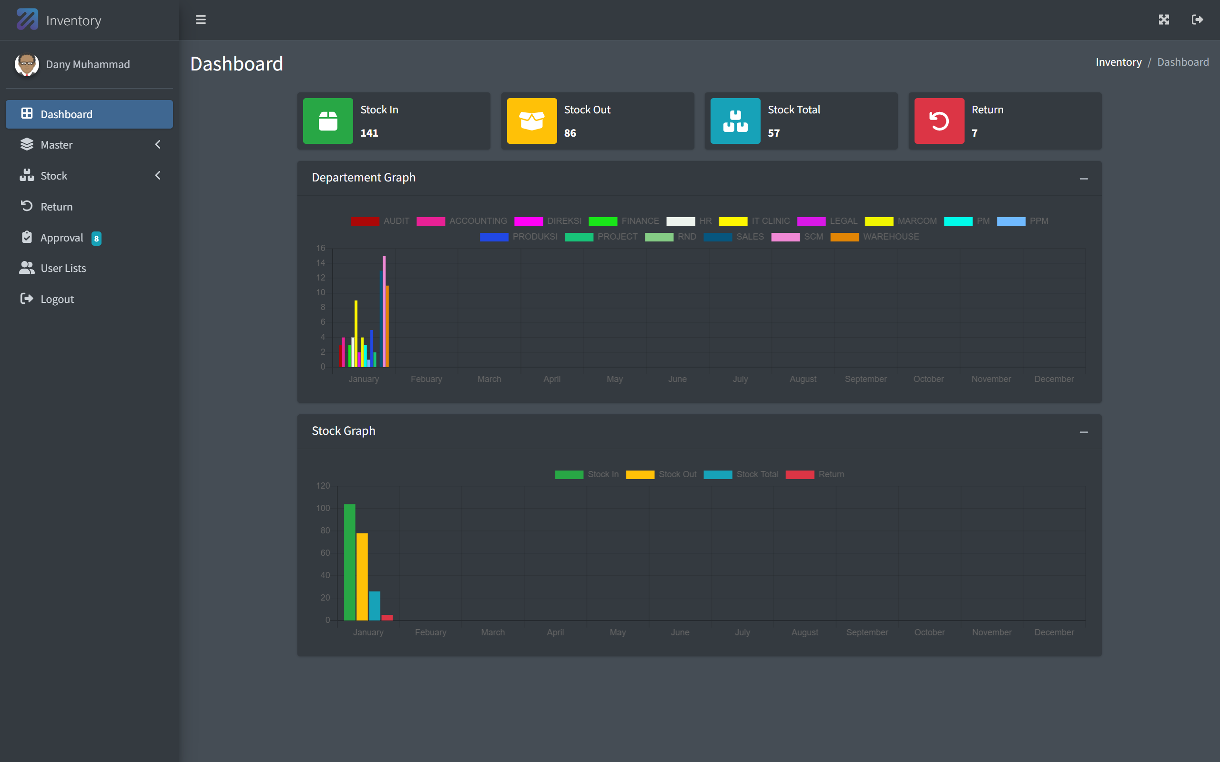Click the Inventory breadcrumb link
Screen dimensions: 1220x762
click(1118, 62)
